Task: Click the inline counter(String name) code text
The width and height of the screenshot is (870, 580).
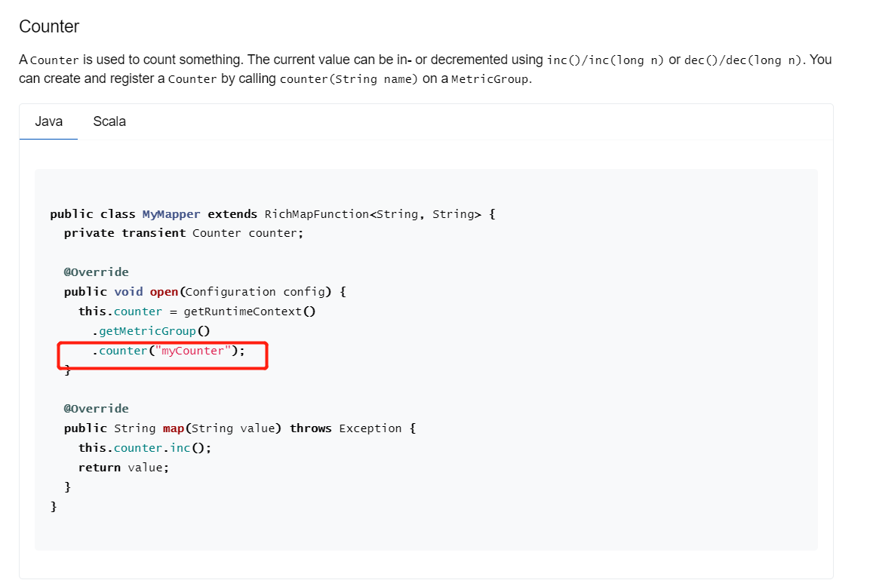Action: tap(349, 79)
